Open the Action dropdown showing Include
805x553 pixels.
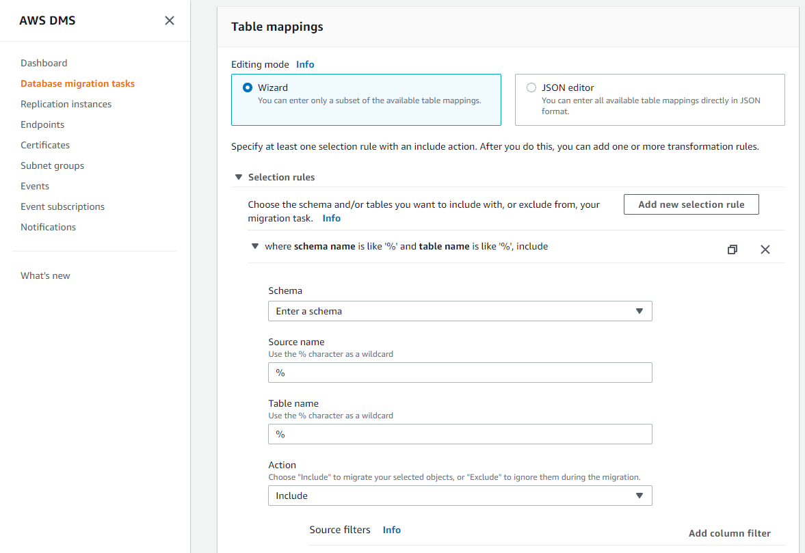(460, 496)
